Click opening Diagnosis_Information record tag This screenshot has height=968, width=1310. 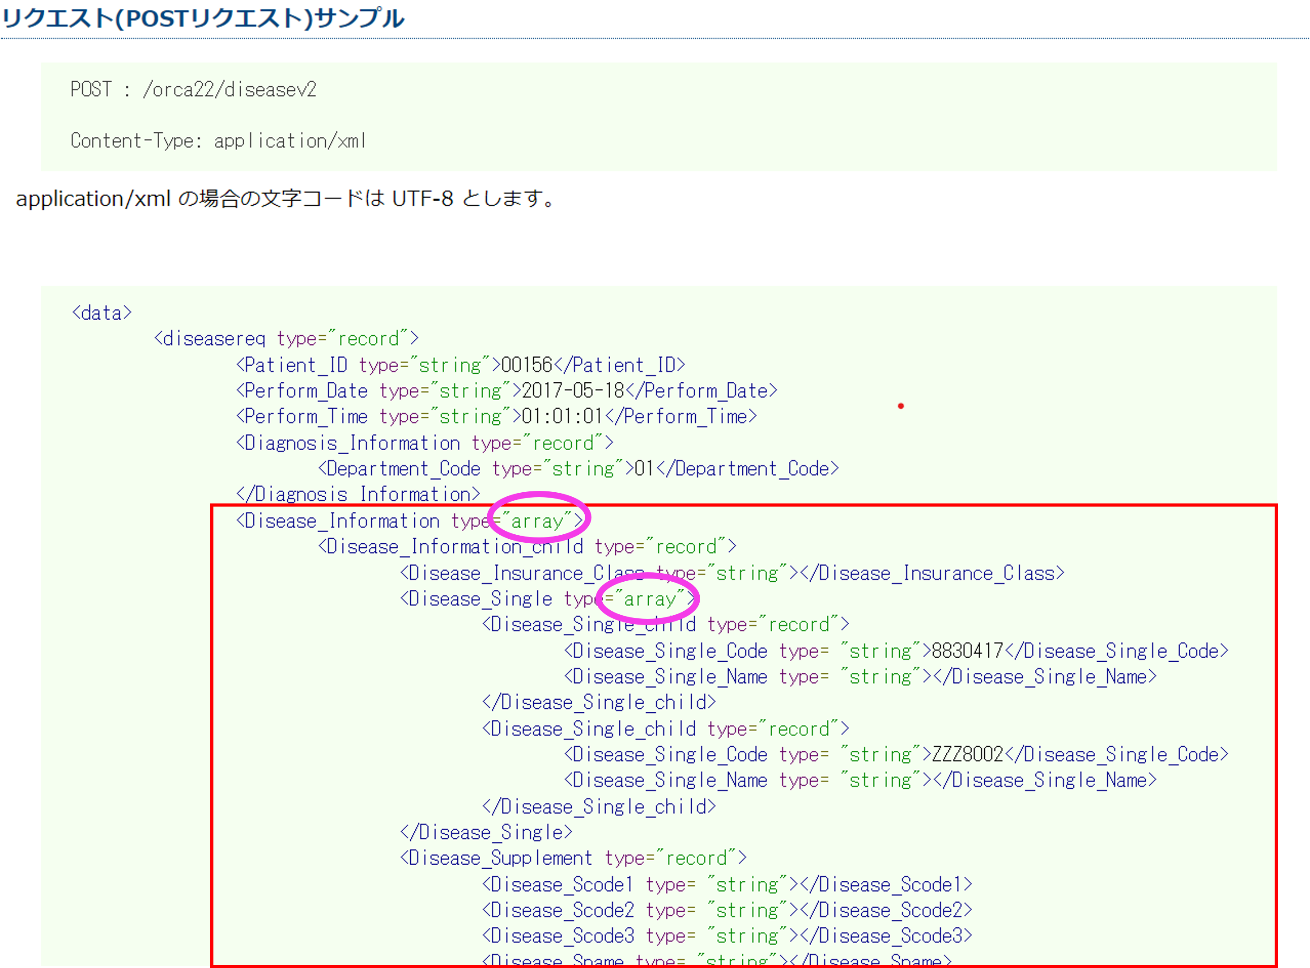[x=425, y=443]
